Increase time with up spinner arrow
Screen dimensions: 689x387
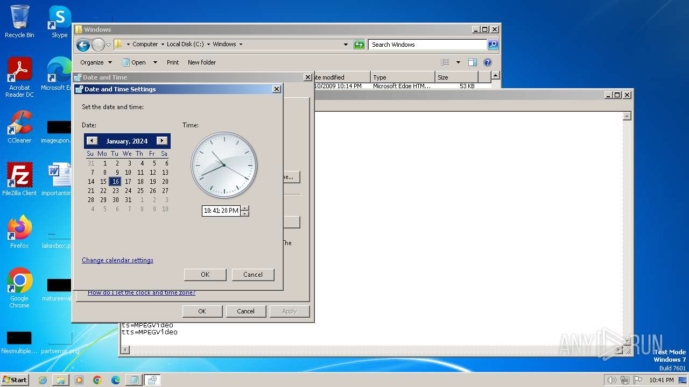(245, 208)
